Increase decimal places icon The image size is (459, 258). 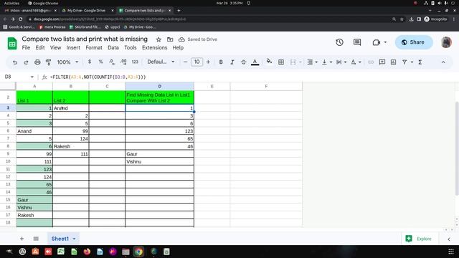click(x=123, y=62)
